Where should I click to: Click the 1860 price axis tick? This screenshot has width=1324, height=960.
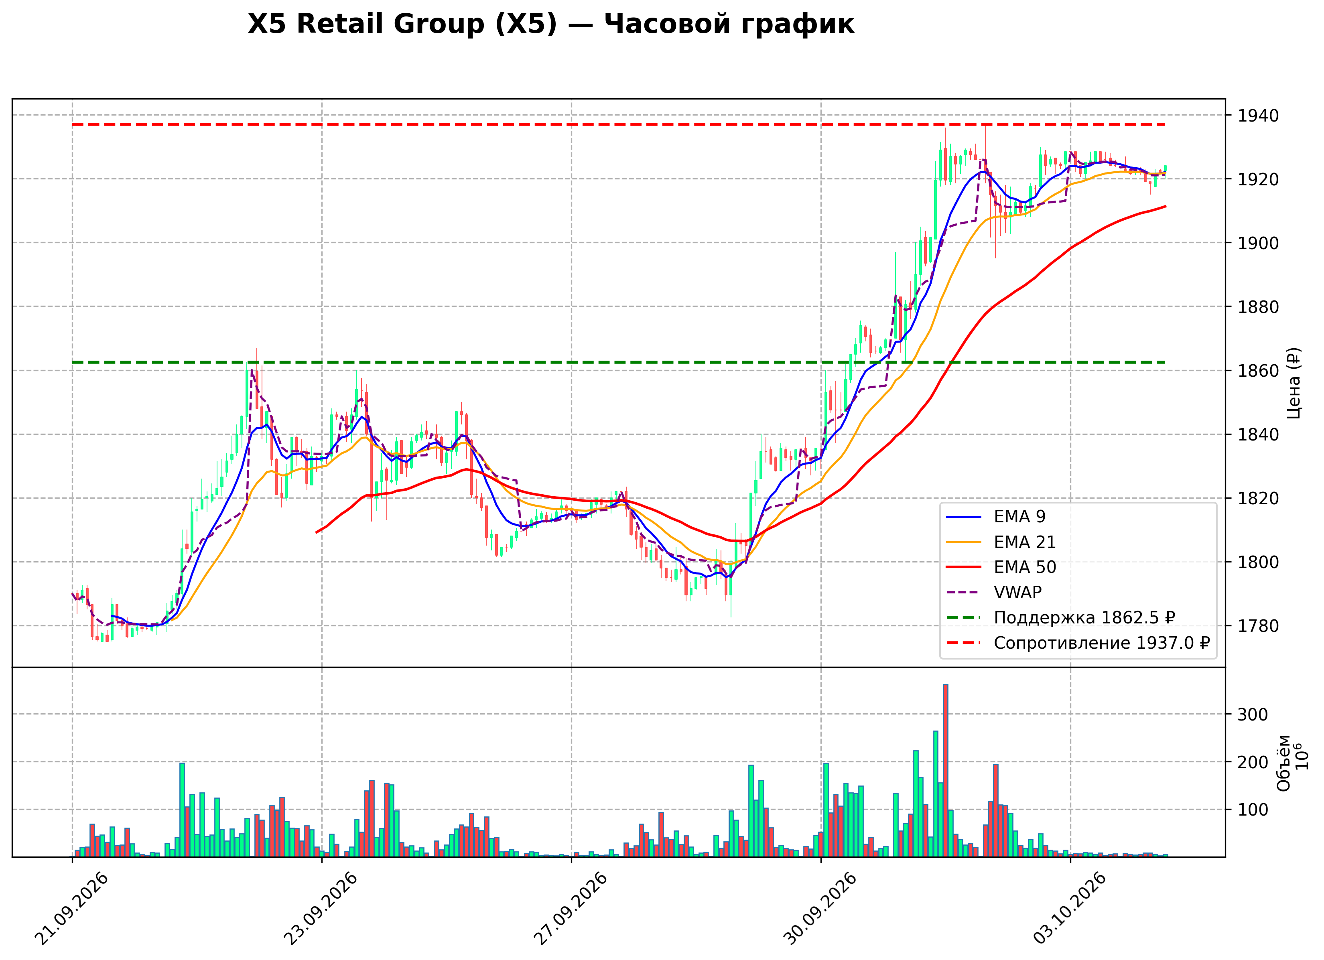coord(1259,371)
